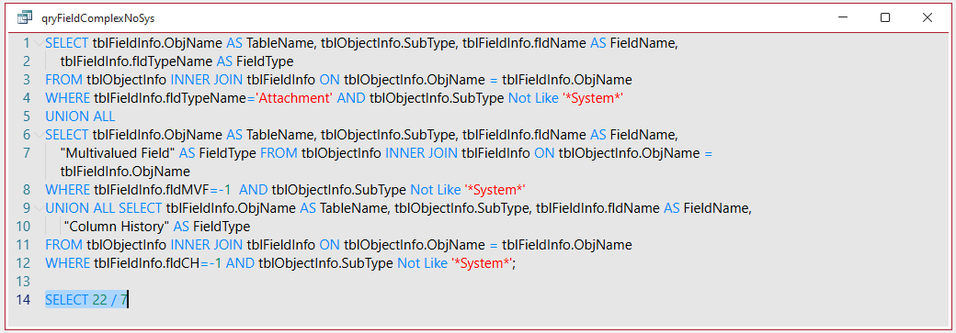Click the qryFieldComplexNoSys title text
Screen dimensions: 956x333
(98, 18)
